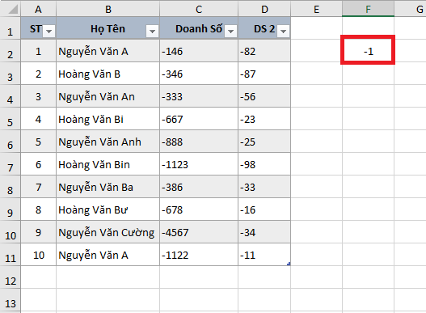426x313 pixels.
Task: Select row 13 header
Action: (x=10, y=301)
